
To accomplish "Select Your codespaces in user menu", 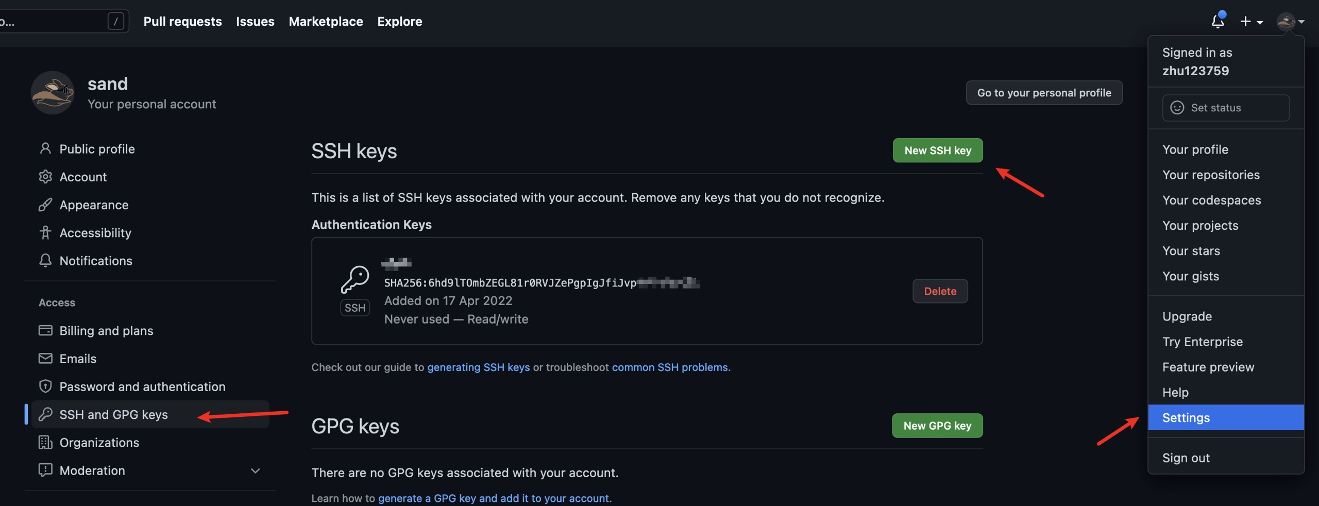I will coord(1226,200).
